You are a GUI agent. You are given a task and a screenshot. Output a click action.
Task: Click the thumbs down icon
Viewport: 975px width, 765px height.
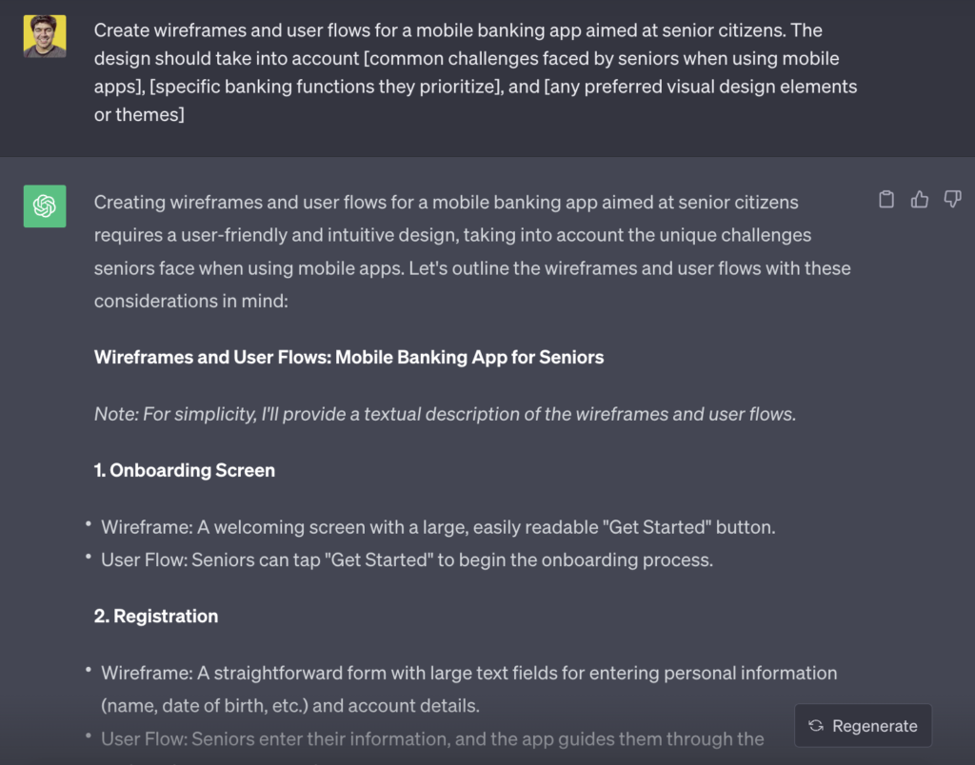pos(951,200)
